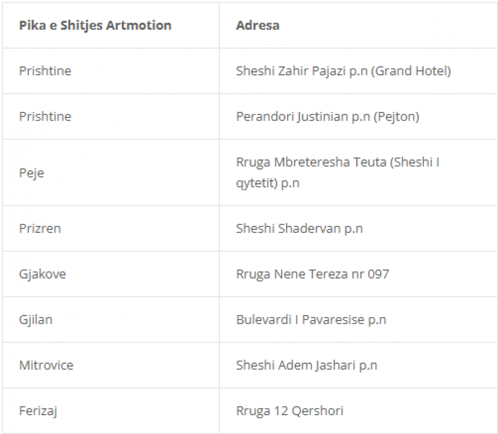This screenshot has height=434, width=498.
Task: Select the 'Mitrovice' location cell
Action: (46, 365)
